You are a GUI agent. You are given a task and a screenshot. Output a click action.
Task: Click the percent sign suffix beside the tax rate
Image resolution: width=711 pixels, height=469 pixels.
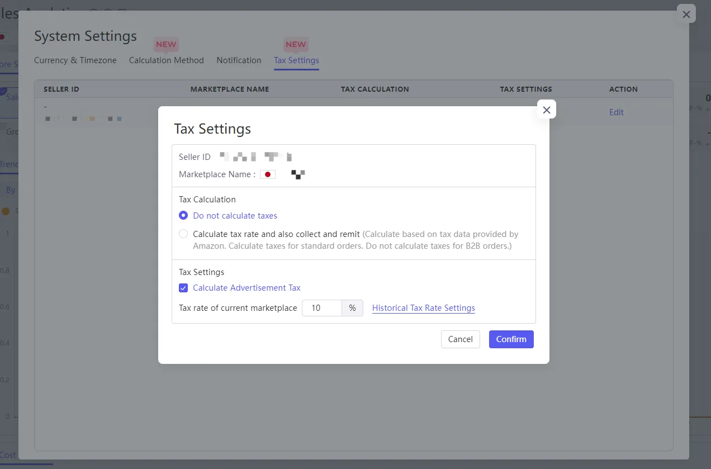pos(353,308)
